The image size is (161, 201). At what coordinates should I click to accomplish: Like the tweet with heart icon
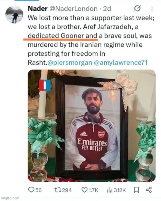[84, 190]
